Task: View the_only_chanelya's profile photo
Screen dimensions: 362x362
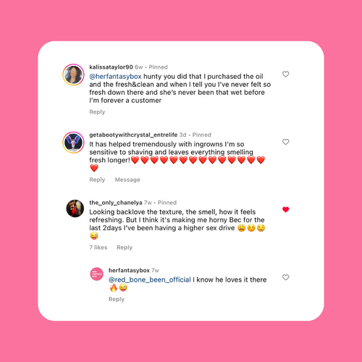Action: click(x=75, y=209)
